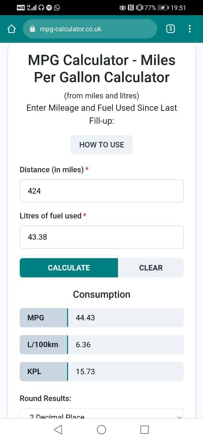This screenshot has width=203, height=441.
Task: Select the MPG result value 44.43
Action: click(x=85, y=318)
